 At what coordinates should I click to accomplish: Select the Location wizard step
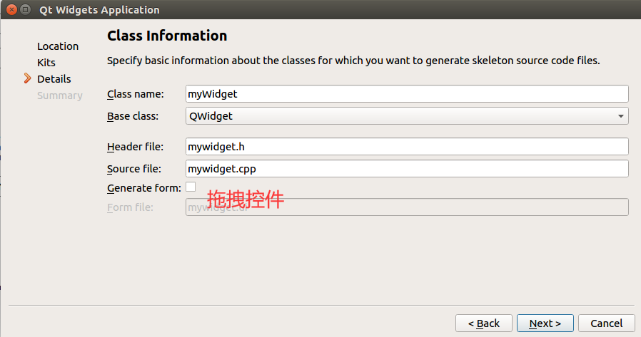tap(58, 46)
